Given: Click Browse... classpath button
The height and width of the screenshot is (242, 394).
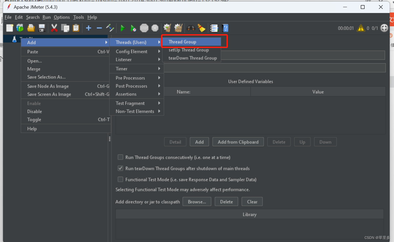Looking at the screenshot, I should click(197, 202).
